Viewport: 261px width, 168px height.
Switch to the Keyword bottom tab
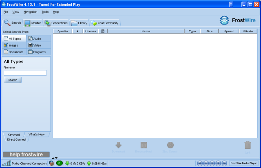13,134
